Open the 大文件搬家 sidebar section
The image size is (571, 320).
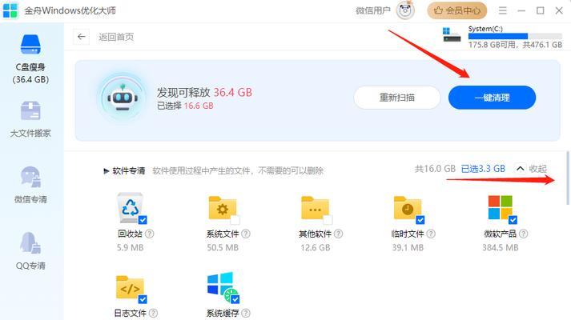point(30,119)
